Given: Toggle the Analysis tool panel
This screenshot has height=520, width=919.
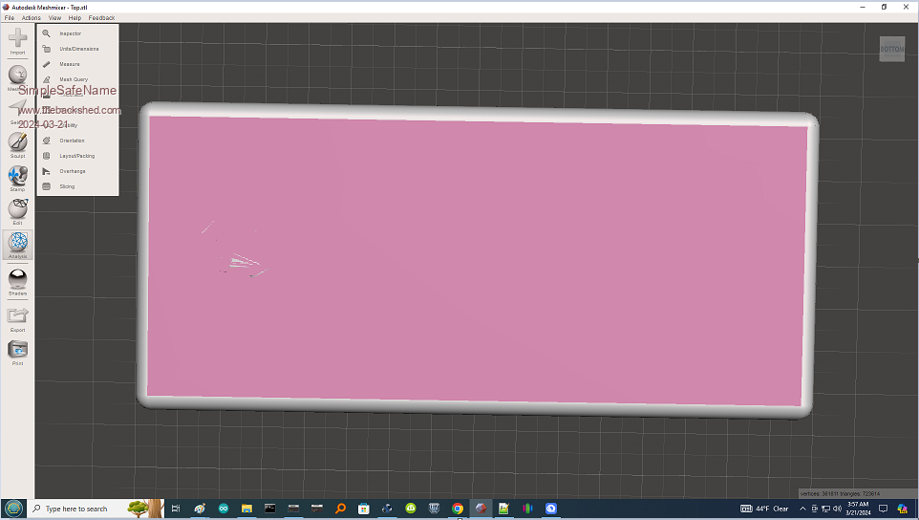Looking at the screenshot, I should coord(17,245).
